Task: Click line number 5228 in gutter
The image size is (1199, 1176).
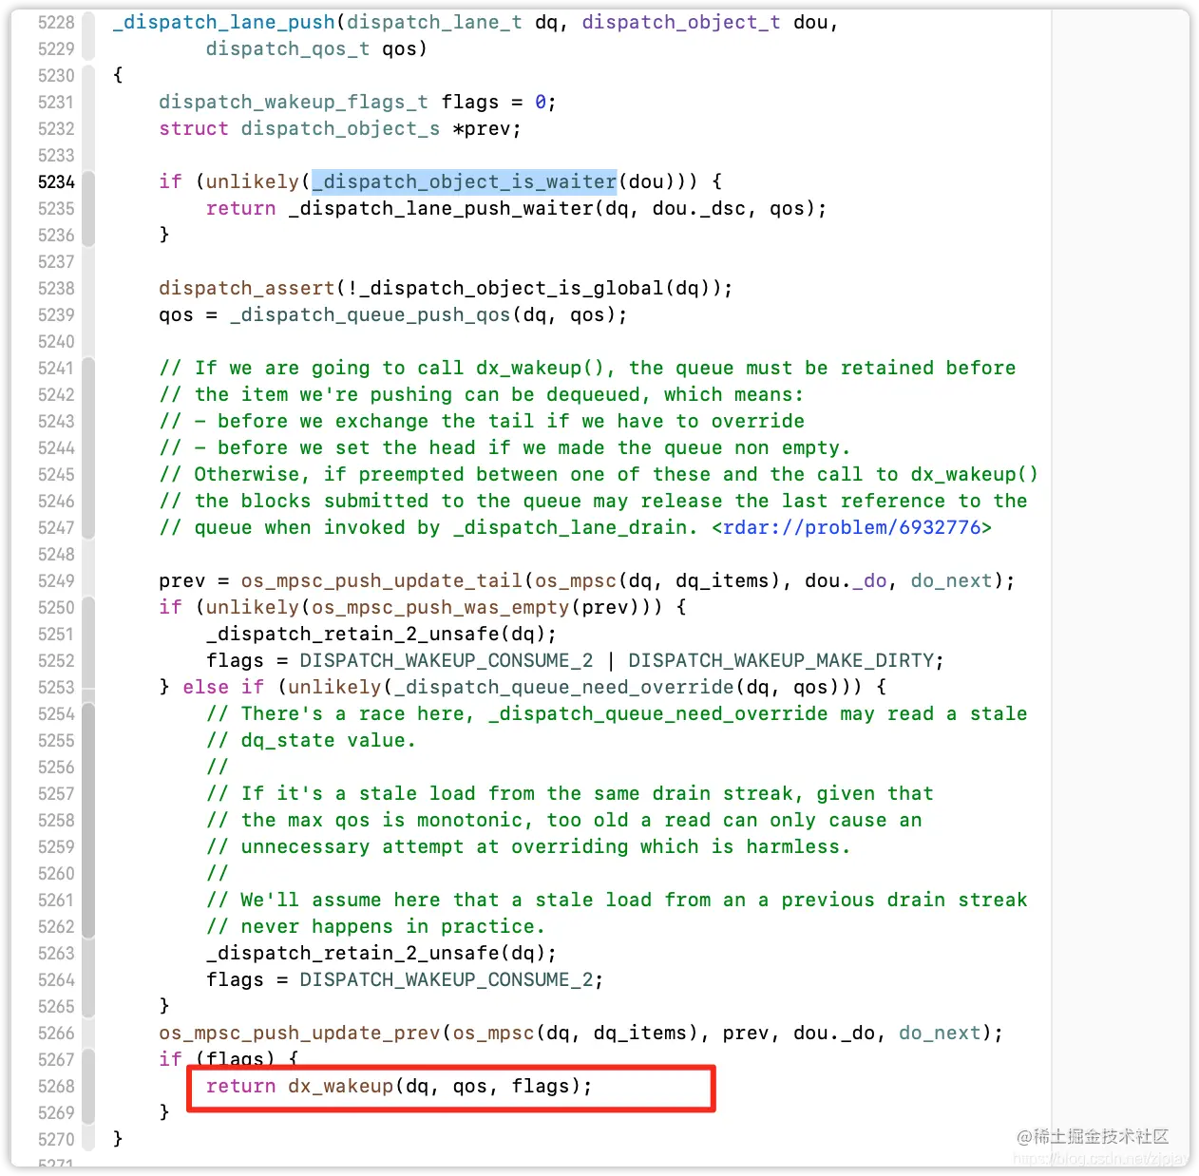Action: pyautogui.click(x=56, y=22)
